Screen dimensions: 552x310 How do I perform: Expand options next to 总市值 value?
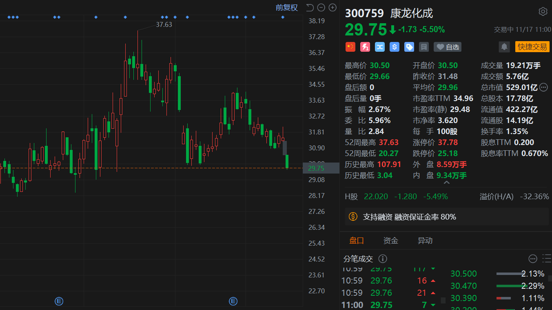(x=543, y=87)
